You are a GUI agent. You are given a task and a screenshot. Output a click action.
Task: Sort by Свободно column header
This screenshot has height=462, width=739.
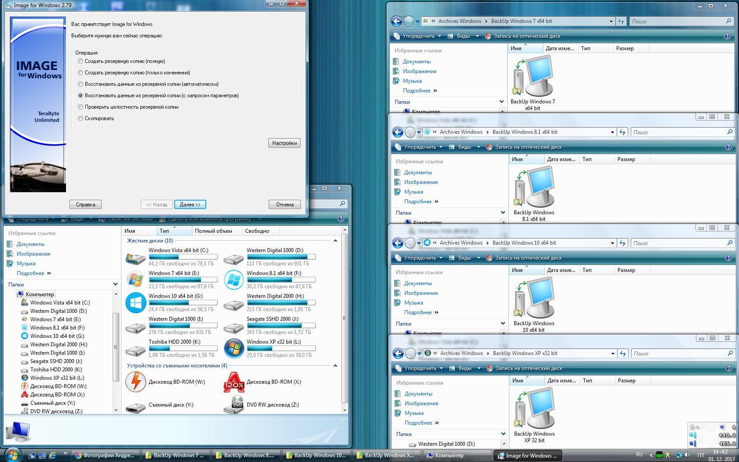(x=260, y=231)
